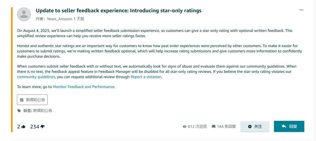Click the 144 条回复 reply count
The height and width of the screenshot is (141, 316).
tap(226, 126)
